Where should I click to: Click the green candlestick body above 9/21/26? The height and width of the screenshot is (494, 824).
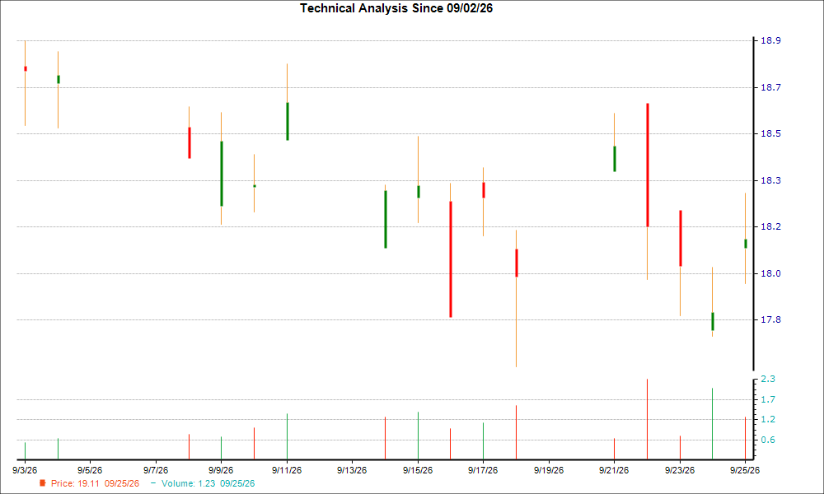(615, 159)
